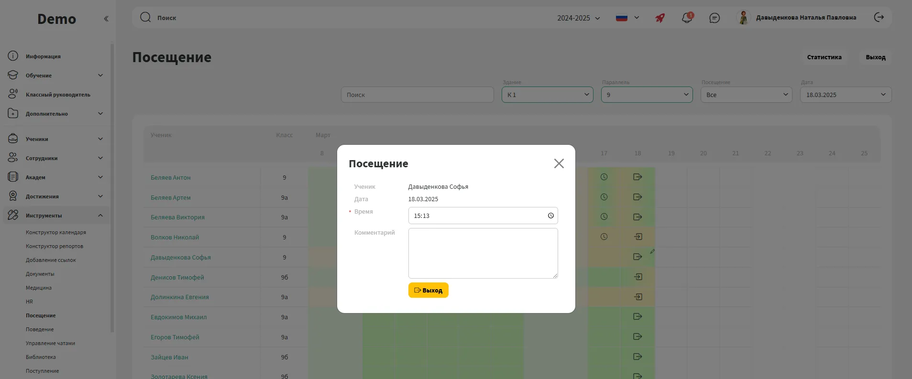This screenshot has height=379, width=912.
Task: Click the rocket icon in header
Action: pos(660,18)
